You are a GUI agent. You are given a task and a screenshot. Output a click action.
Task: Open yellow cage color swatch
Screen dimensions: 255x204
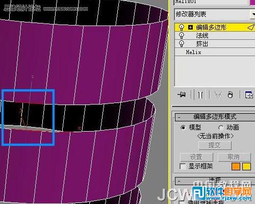click(x=246, y=166)
